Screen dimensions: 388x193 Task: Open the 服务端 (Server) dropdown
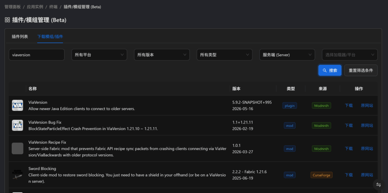287,54
